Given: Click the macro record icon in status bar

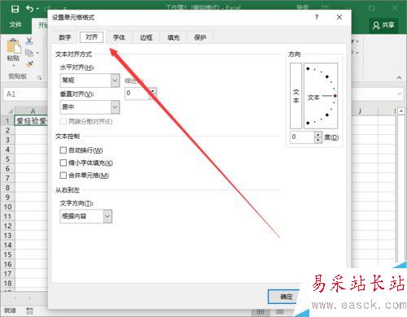Looking at the screenshot, I should [x=30, y=310].
